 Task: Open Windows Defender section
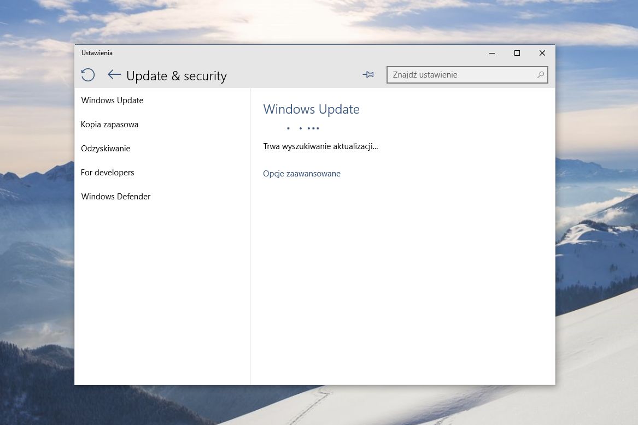[x=116, y=197]
